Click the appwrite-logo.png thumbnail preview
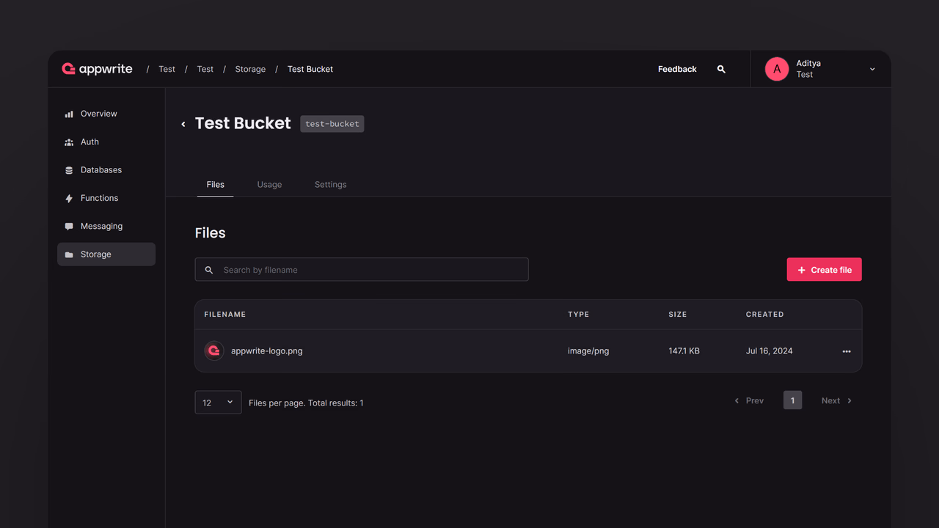The height and width of the screenshot is (528, 939). click(x=214, y=351)
